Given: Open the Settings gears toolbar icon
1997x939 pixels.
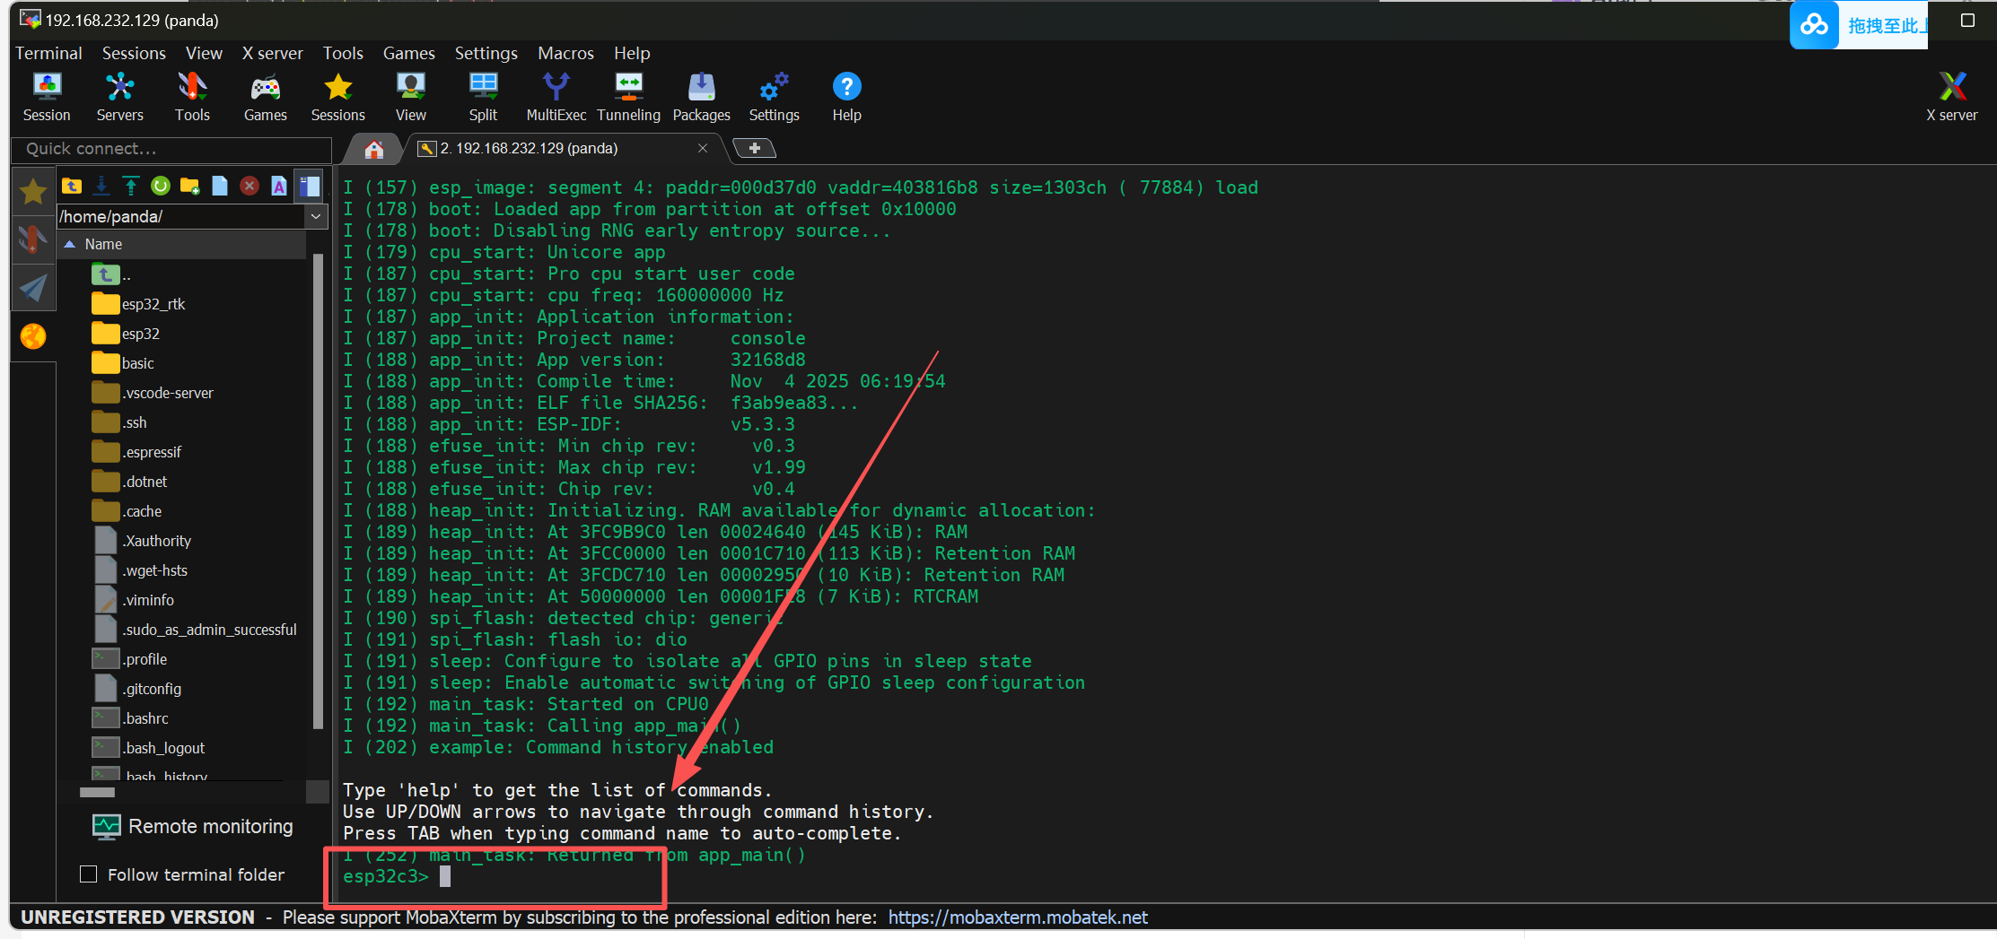Looking at the screenshot, I should [x=774, y=97].
